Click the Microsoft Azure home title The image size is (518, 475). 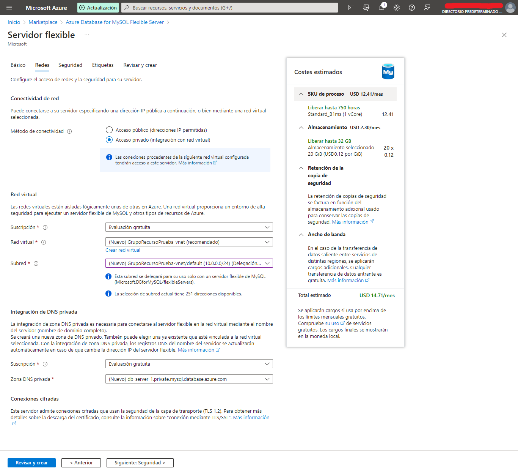46,8
